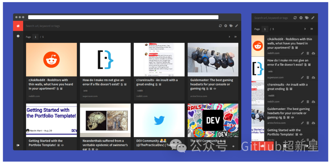Show the tags list in desktop view header
The width and height of the screenshot is (333, 164).
pyautogui.click(x=231, y=26)
